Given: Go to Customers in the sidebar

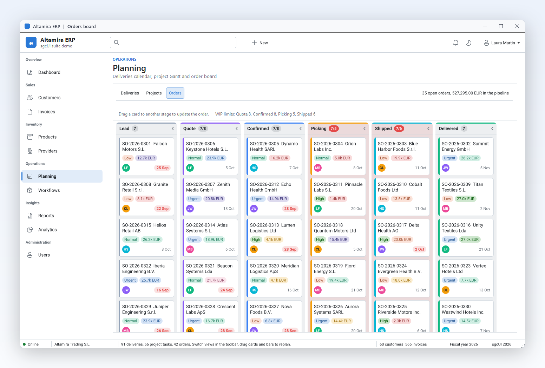Looking at the screenshot, I should click(x=62, y=98).
